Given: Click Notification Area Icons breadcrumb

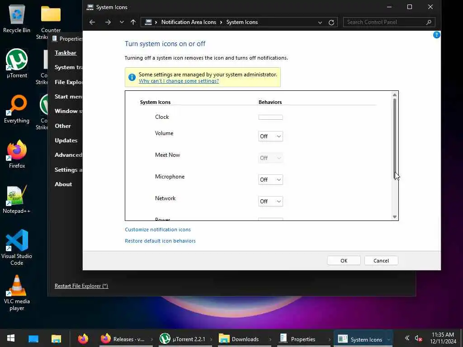Looking at the screenshot, I should [x=189, y=22].
